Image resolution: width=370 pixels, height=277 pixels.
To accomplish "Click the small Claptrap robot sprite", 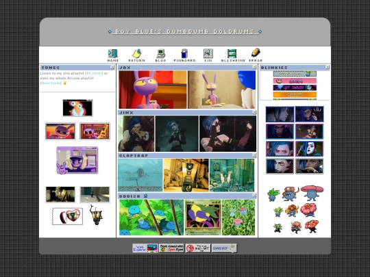I will pos(97,215).
